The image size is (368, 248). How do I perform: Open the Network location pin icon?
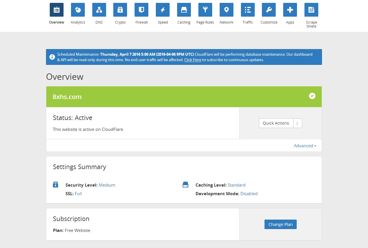coord(227,10)
